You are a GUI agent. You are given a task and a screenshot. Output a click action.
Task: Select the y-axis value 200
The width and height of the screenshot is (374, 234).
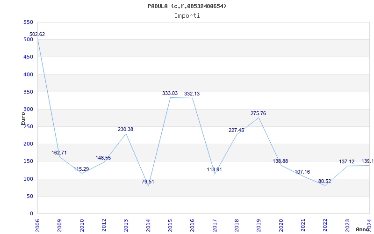pyautogui.click(x=28, y=144)
